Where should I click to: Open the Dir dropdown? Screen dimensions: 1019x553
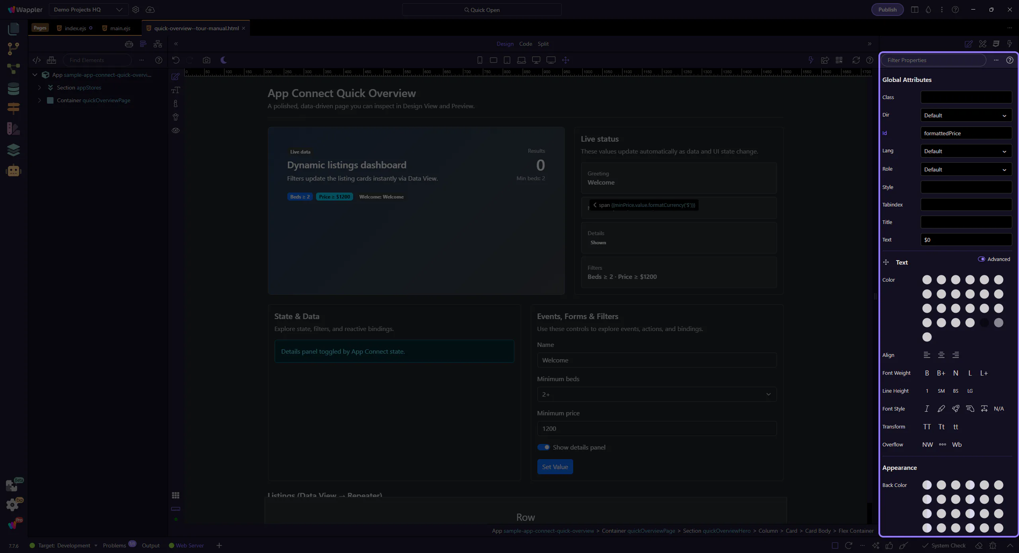(966, 115)
